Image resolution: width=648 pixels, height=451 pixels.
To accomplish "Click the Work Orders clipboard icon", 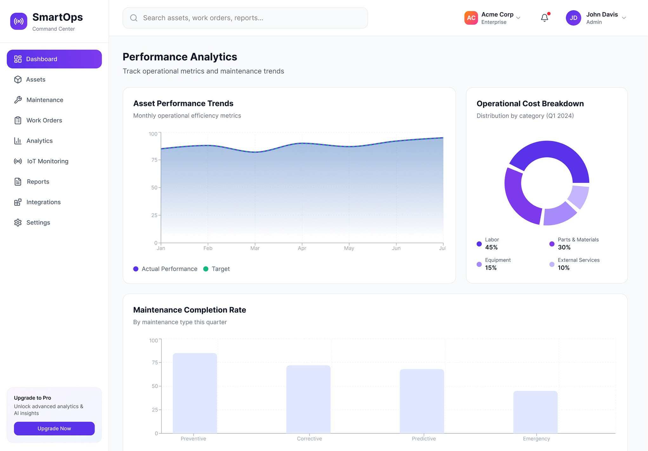I will (18, 121).
